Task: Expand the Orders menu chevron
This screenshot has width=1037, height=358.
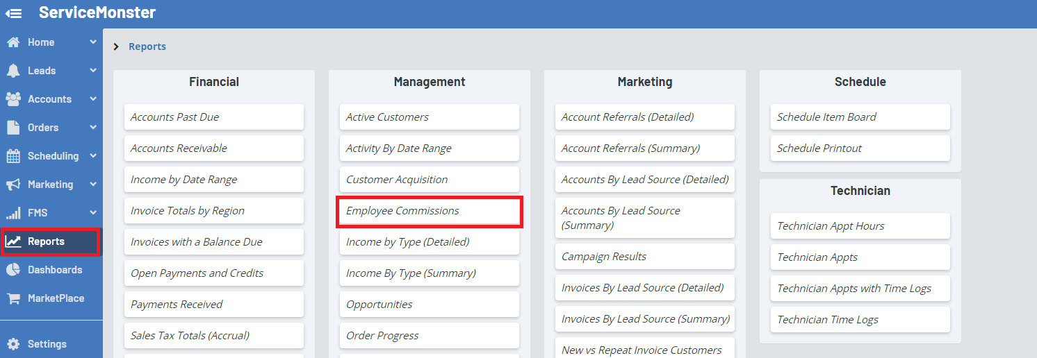Action: (93, 128)
